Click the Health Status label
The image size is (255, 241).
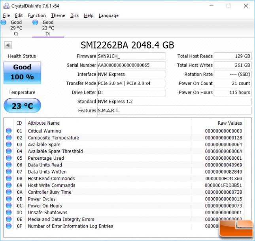pos(22,56)
